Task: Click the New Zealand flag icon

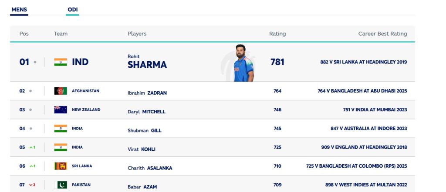Action: point(61,110)
